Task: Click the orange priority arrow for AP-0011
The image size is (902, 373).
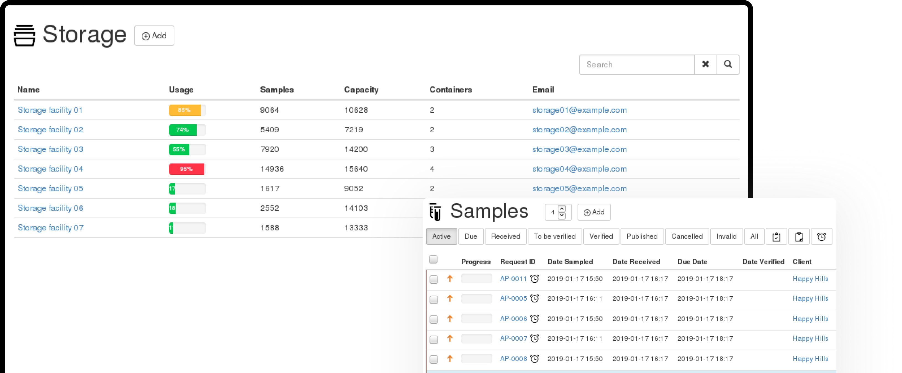Action: click(450, 279)
